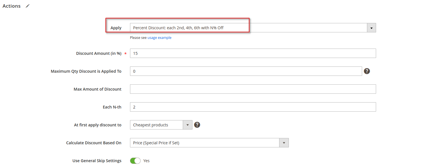Click the Maximum Qty Discount input field
Image resolution: width=422 pixels, height=165 pixels.
246,71
